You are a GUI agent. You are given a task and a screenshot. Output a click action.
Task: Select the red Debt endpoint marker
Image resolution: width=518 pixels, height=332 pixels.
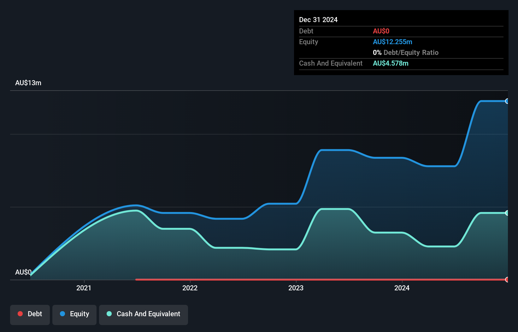507,280
